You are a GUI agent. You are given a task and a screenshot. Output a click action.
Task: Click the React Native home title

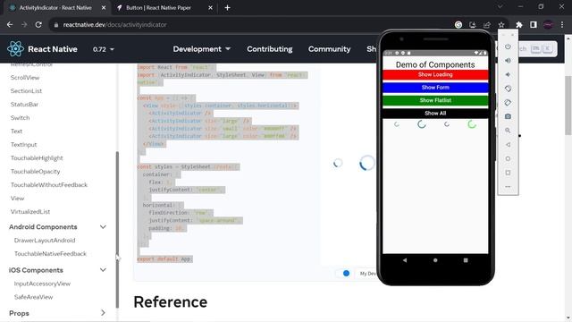click(x=53, y=49)
